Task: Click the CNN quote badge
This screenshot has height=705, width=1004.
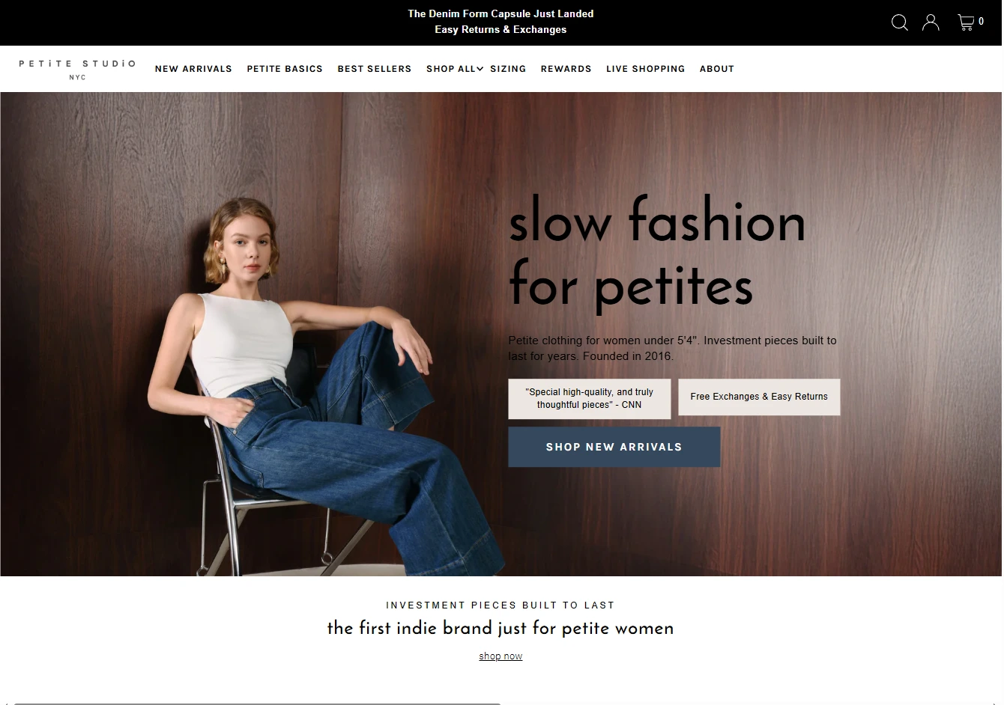Action: (590, 398)
